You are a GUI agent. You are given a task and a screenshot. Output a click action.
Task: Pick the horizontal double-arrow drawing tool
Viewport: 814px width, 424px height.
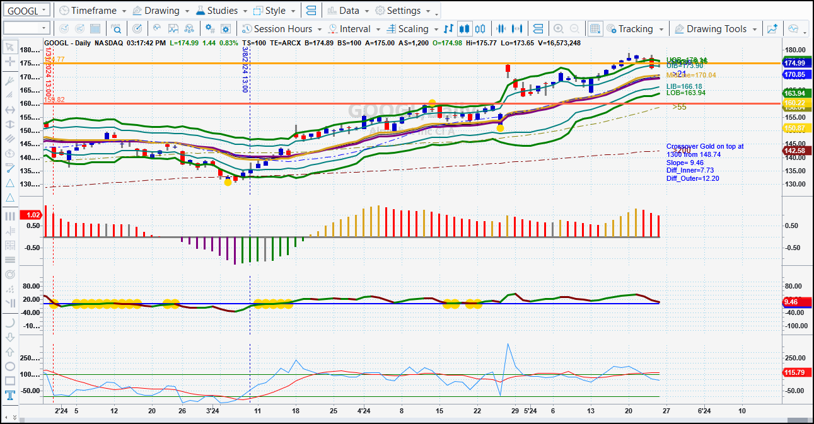9,109
